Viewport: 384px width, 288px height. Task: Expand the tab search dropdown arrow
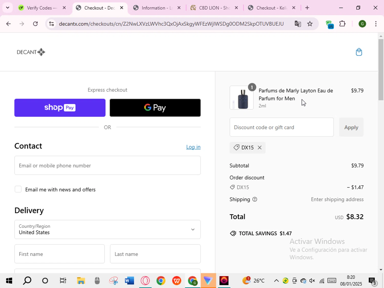pos(8,8)
